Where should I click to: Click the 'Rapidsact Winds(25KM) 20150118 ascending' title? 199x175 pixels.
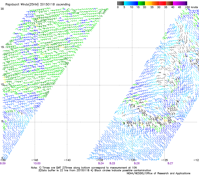coord(38,5)
